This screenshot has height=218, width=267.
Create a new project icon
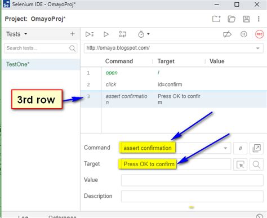tap(216, 19)
